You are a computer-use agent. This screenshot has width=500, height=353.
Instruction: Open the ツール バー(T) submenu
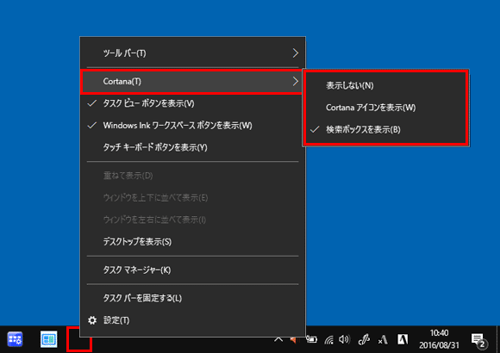[192, 53]
